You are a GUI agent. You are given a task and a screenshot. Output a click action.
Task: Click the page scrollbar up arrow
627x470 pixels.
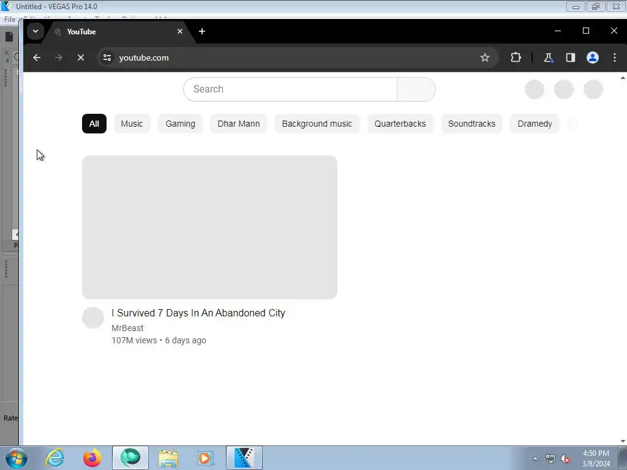623,78
